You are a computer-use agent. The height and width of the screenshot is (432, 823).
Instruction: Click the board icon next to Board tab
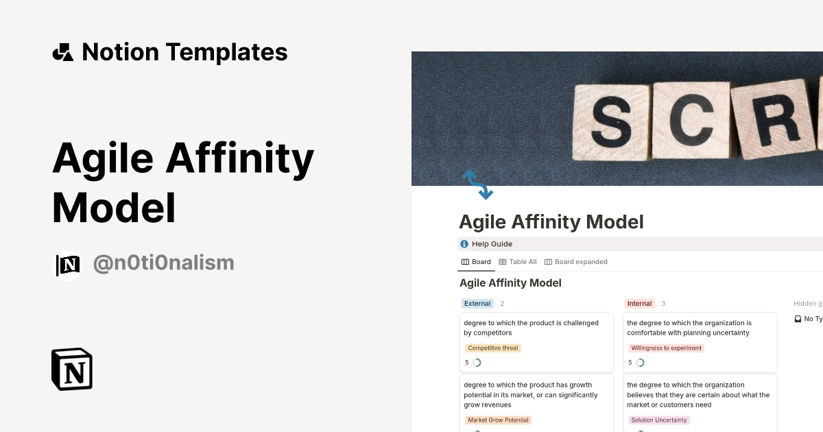pyautogui.click(x=464, y=261)
